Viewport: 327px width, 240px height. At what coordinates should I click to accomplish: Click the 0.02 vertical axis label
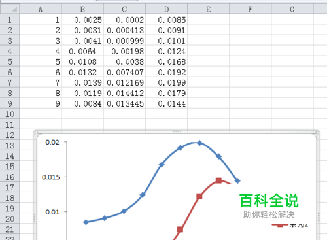[x=52, y=143]
